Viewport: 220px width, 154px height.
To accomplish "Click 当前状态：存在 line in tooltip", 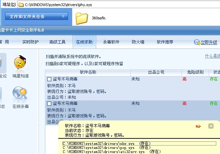I will [x=79, y=131].
